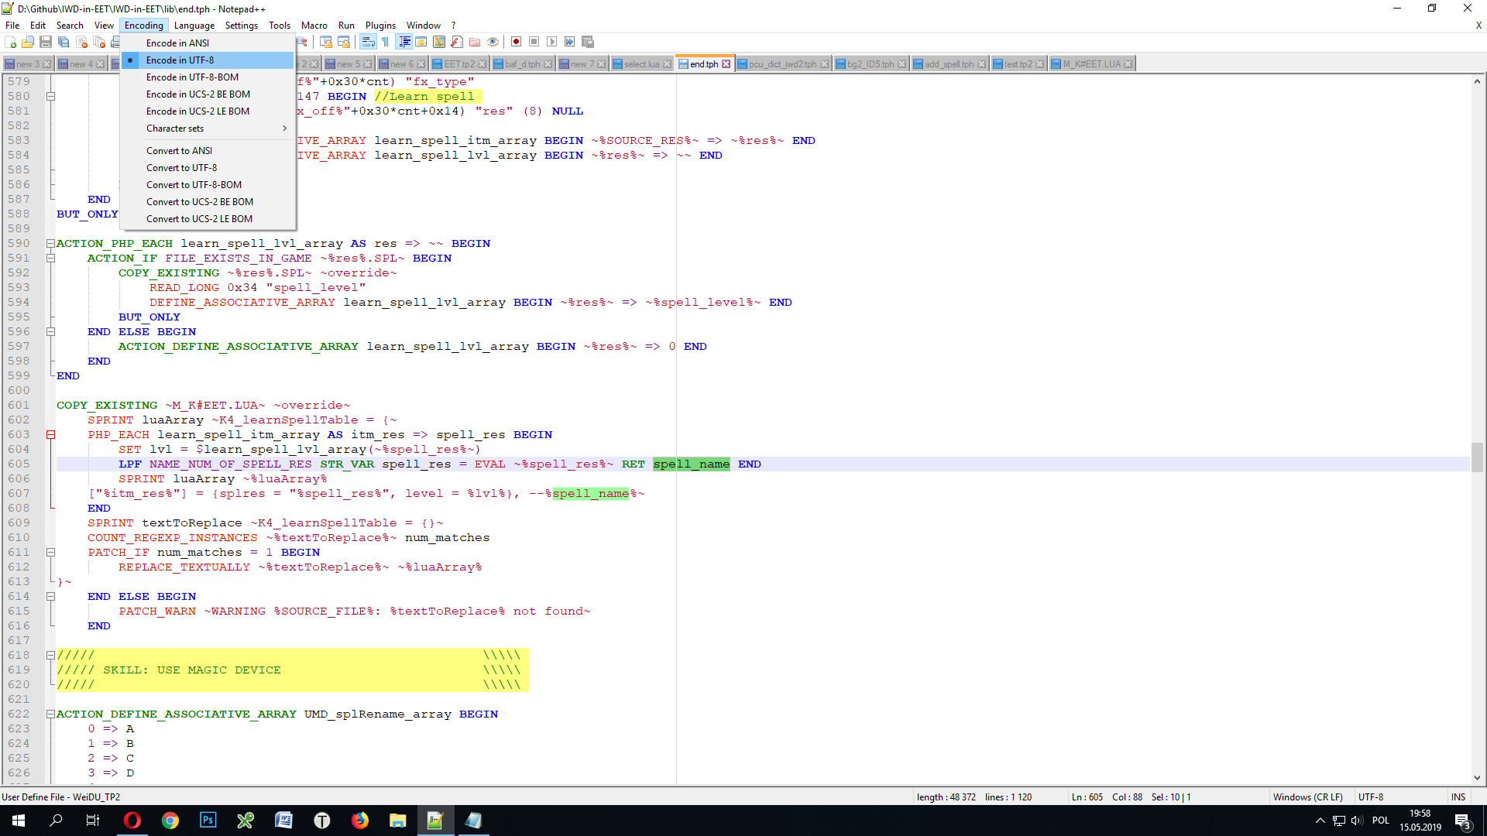
Task: Click the Open file toolbar icon
Action: click(x=28, y=42)
